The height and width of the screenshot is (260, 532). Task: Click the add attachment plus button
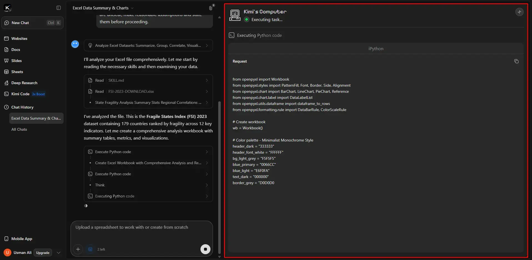click(x=78, y=249)
